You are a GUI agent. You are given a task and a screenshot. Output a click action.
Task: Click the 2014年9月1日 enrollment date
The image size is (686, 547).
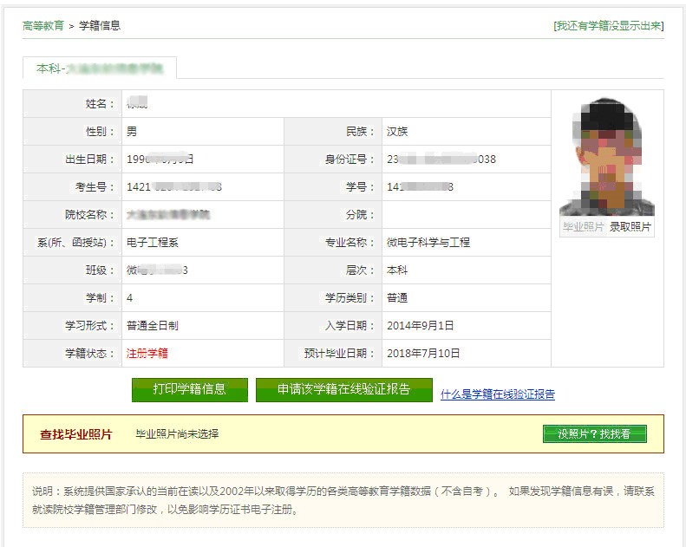420,326
